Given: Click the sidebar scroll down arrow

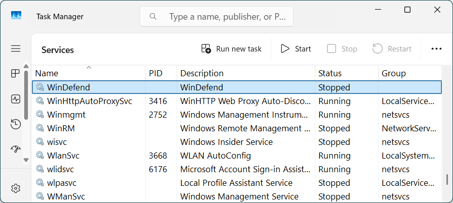Looking at the screenshot, I should pos(26,160).
